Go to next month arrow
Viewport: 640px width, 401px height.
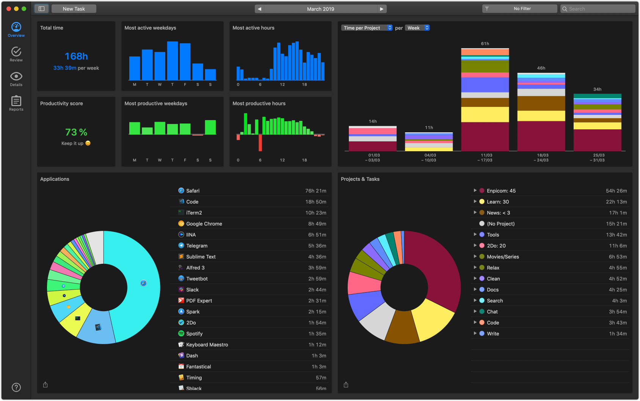382,9
